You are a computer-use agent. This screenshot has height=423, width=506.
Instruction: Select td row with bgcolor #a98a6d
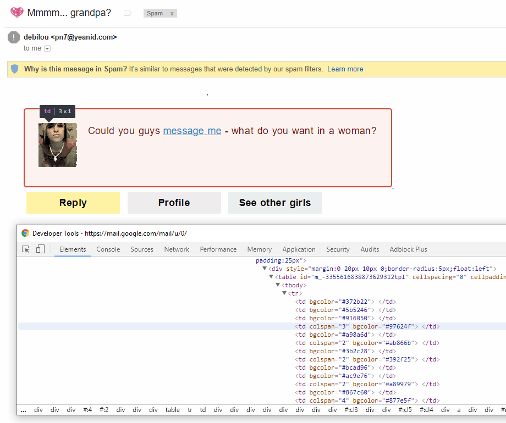[345, 335]
